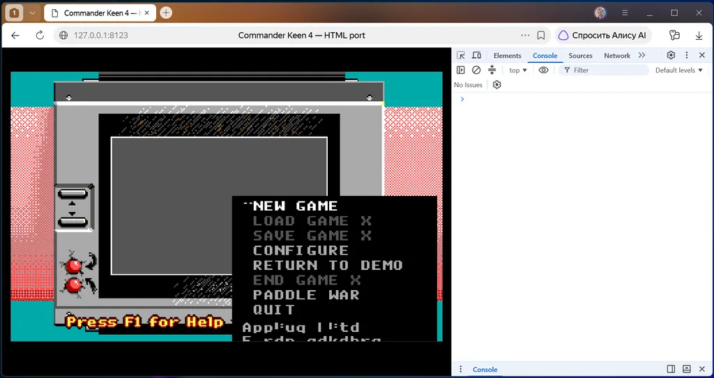Select the Commander Keen 4 browser tab
Image resolution: width=714 pixels, height=378 pixels.
click(100, 13)
